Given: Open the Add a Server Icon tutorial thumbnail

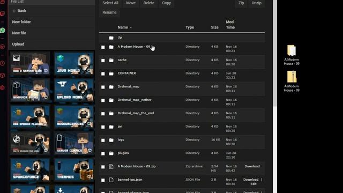Looking at the screenshot, I should coord(30,63).
